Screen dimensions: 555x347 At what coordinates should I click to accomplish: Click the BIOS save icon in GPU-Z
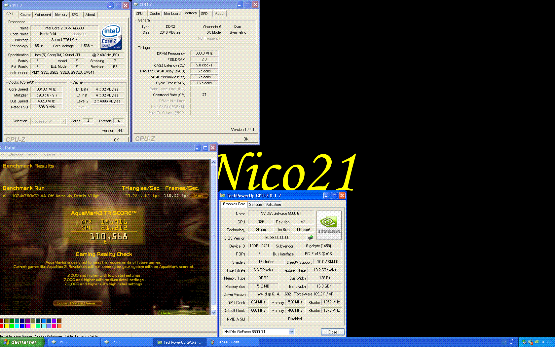(311, 238)
